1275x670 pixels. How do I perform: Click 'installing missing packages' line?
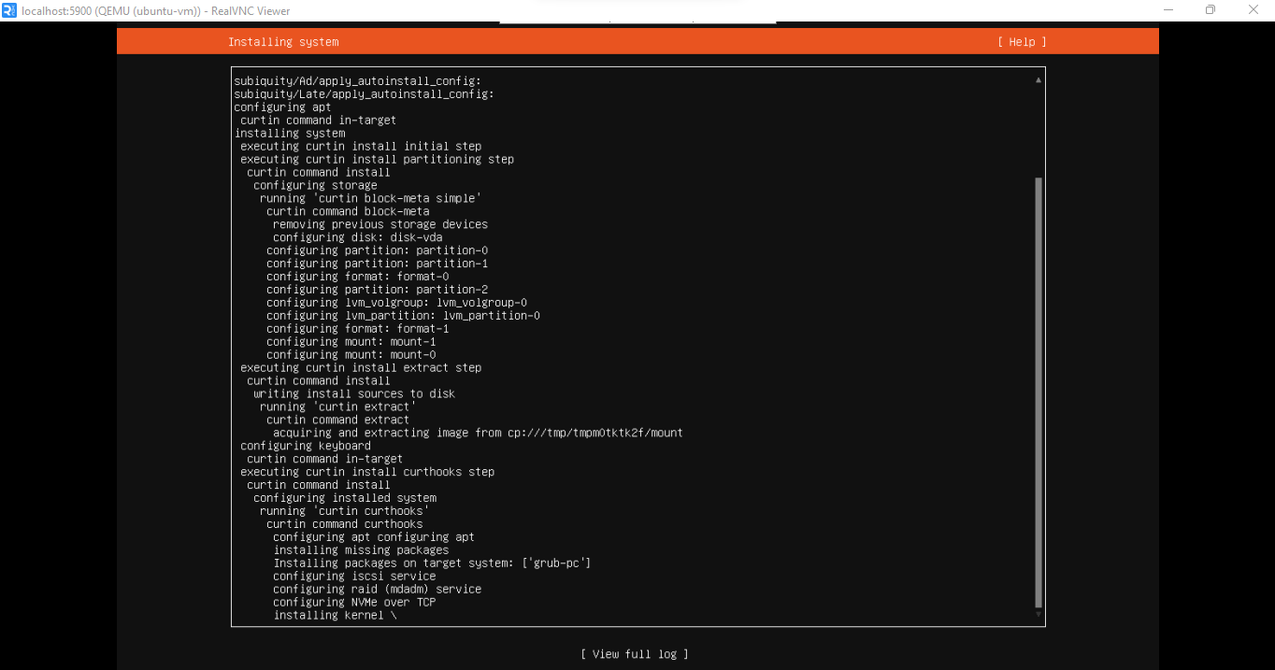click(x=361, y=552)
